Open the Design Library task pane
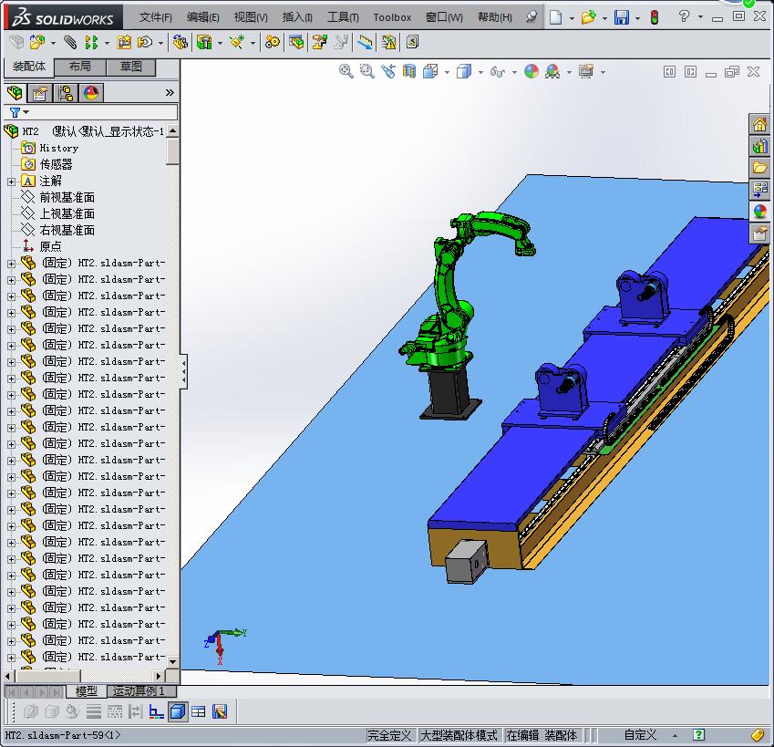This screenshot has width=774, height=747. pyautogui.click(x=759, y=146)
